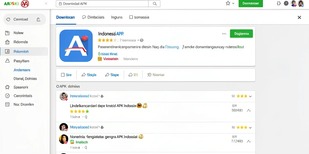
Task: Click the Indonesai APP blue icon
Action: [x=76, y=46]
